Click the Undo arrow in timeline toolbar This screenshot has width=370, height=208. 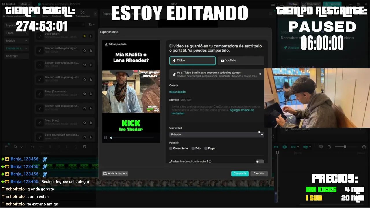click(x=32, y=147)
